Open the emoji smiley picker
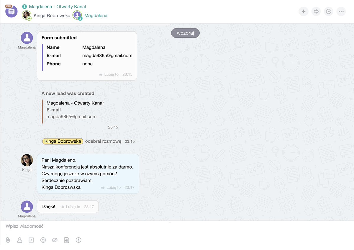This screenshot has height=250, width=354. pos(43,240)
